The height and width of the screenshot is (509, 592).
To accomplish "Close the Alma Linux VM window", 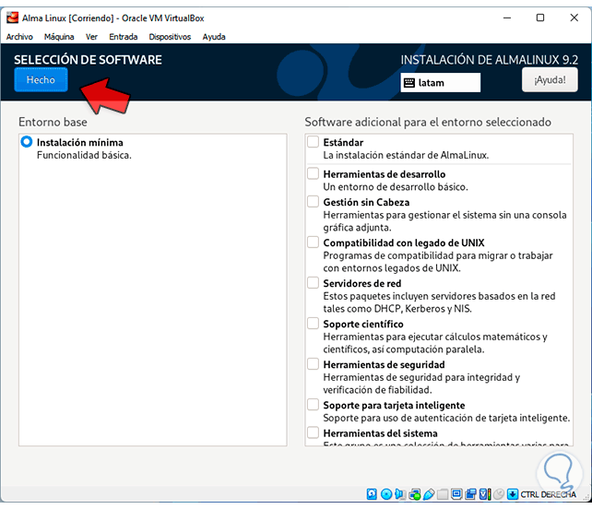I will tap(574, 18).
